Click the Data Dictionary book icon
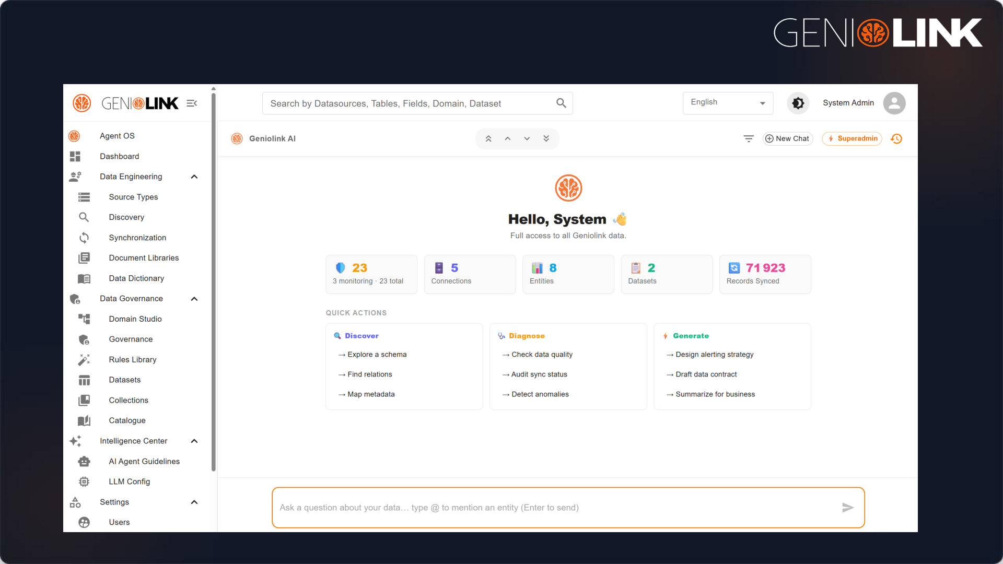The image size is (1003, 564). [84, 278]
